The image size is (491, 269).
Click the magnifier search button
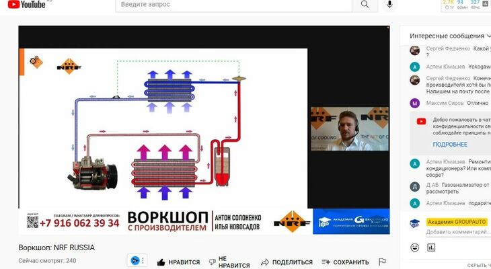pos(365,5)
